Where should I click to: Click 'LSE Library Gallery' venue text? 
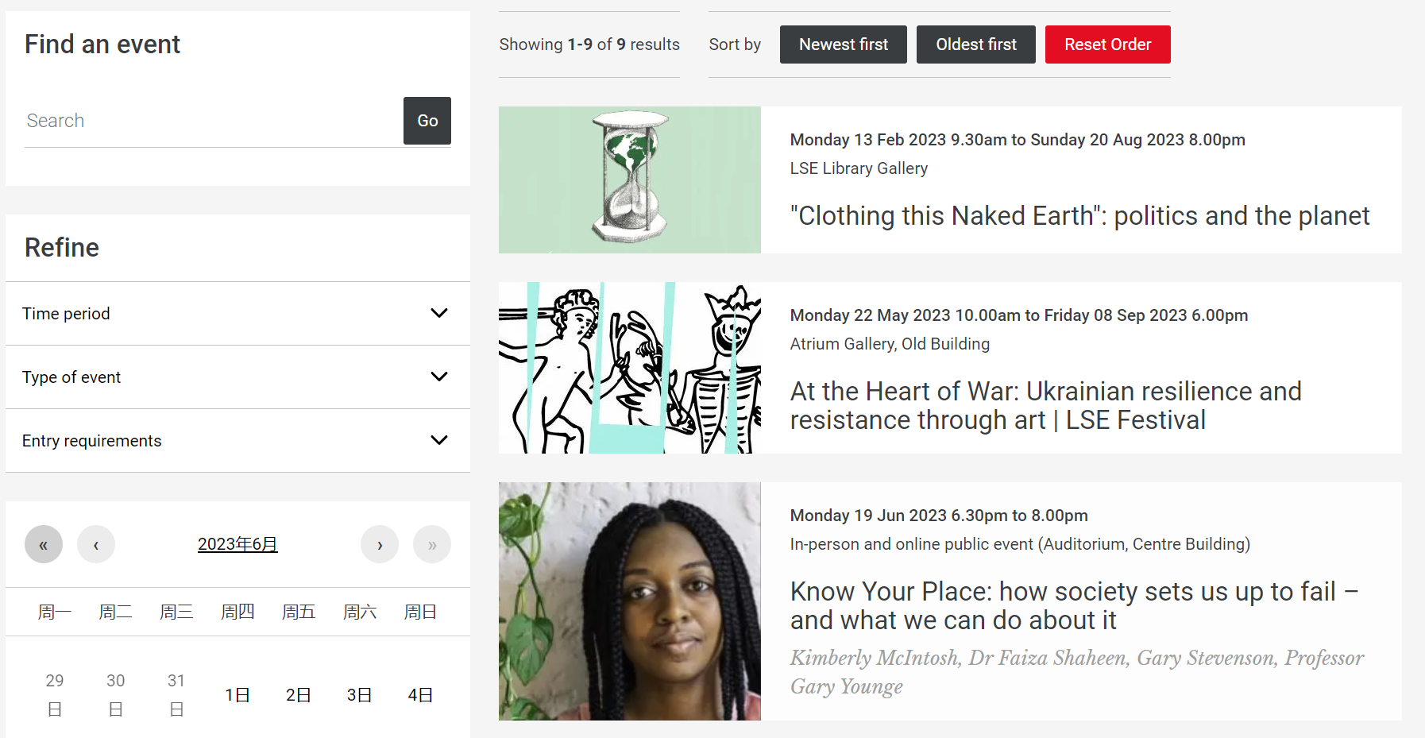tap(859, 168)
